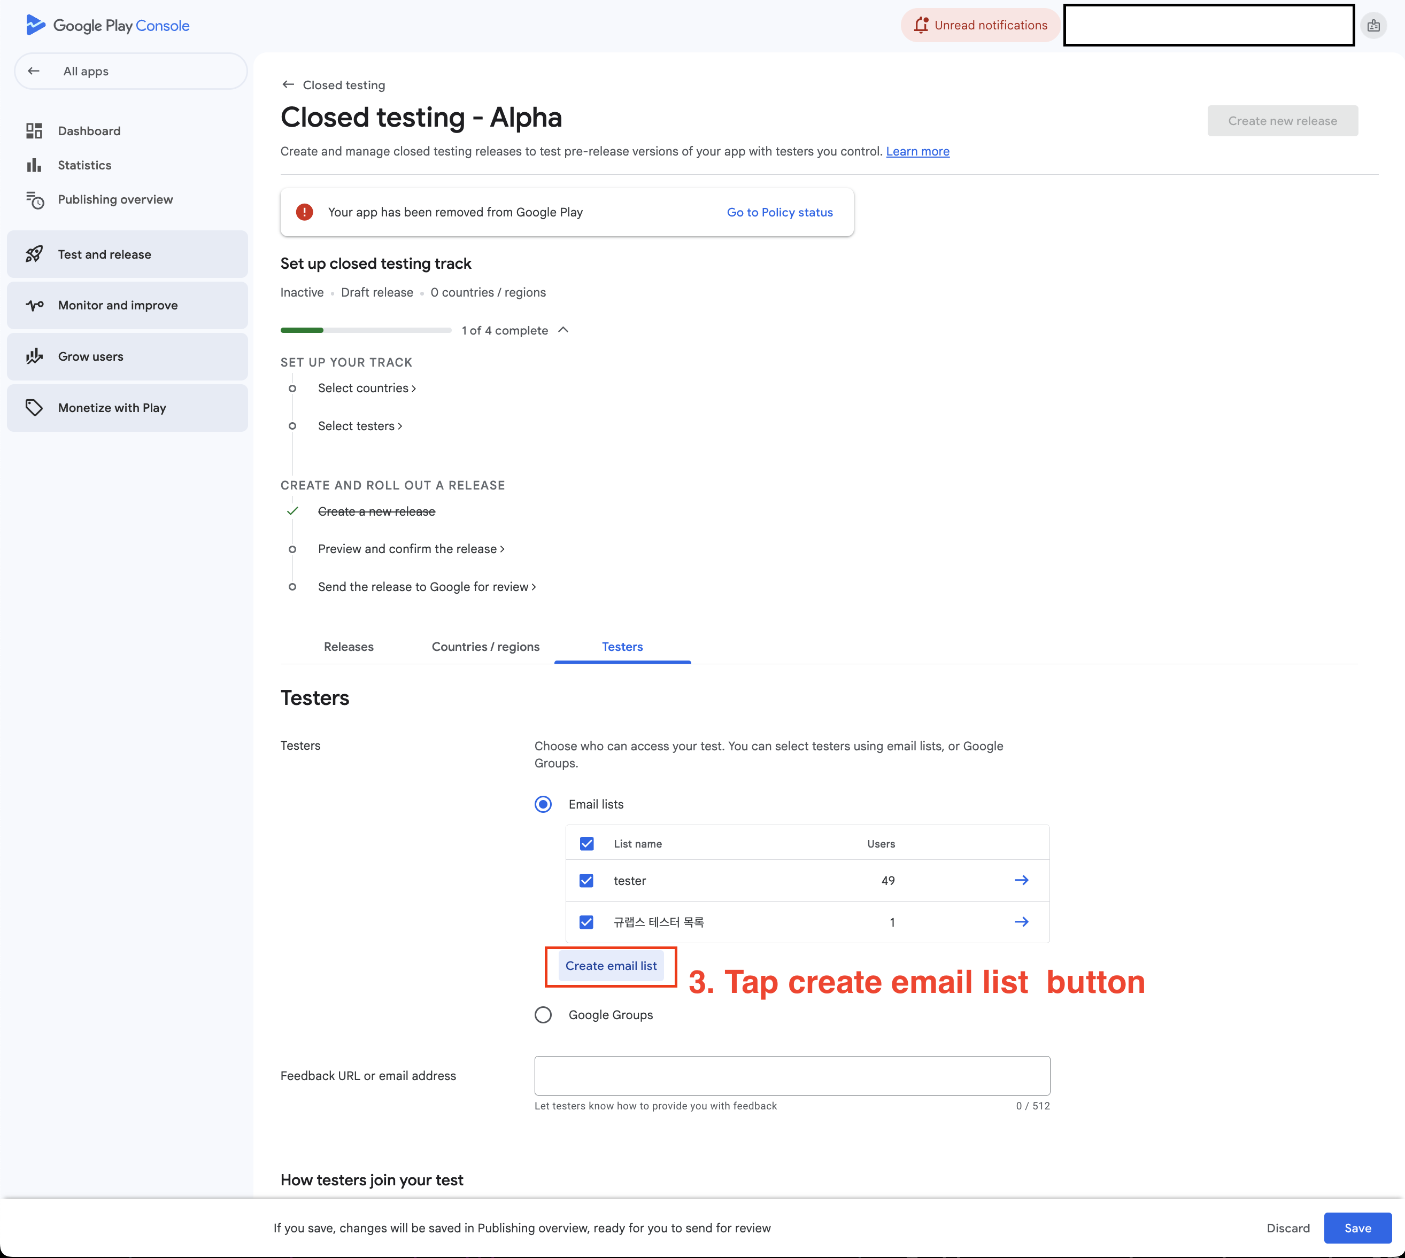1405x1258 pixels.
Task: Open Select countries step
Action: 366,388
